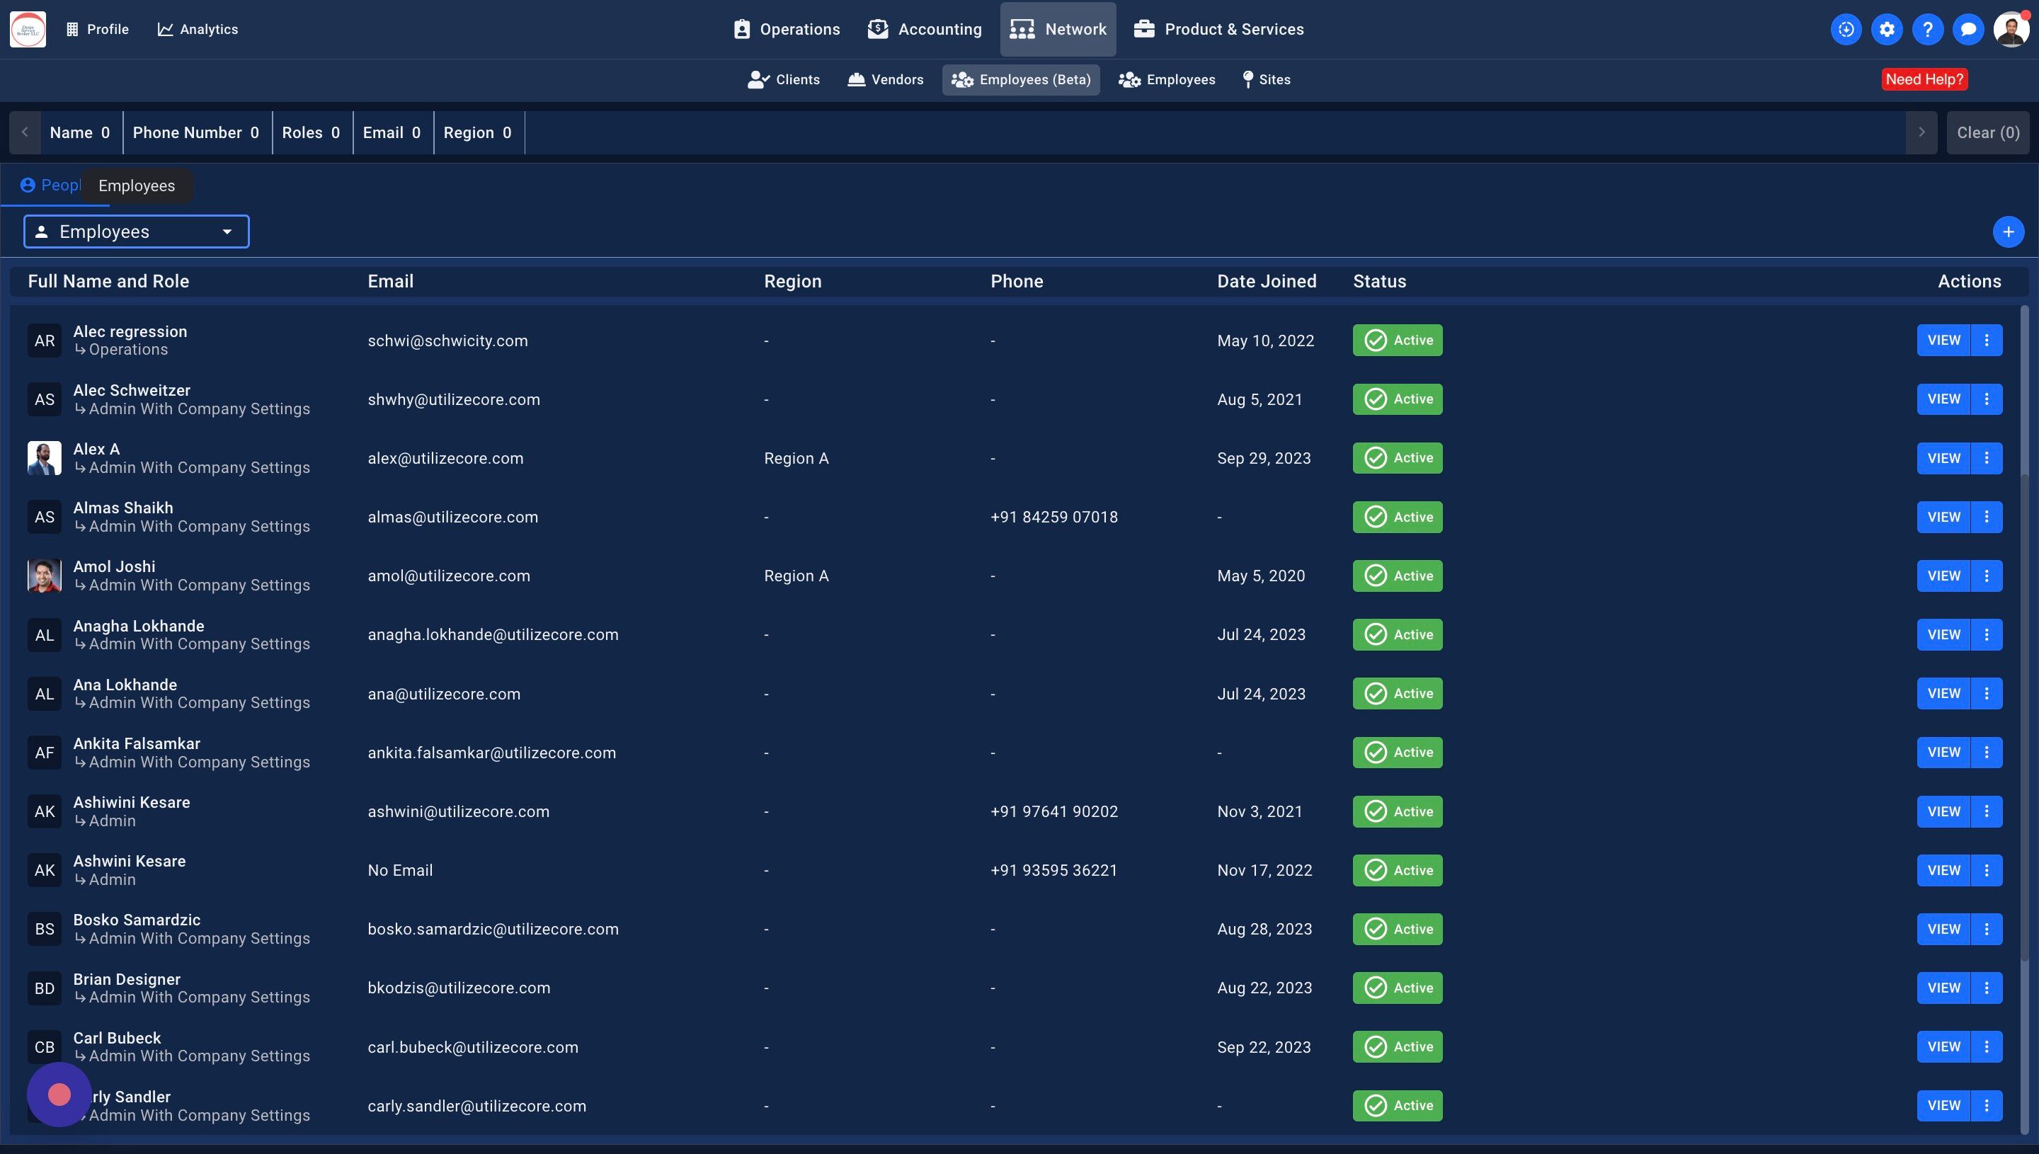2039x1154 pixels.
Task: Open the help question mark icon
Action: pyautogui.click(x=1927, y=29)
